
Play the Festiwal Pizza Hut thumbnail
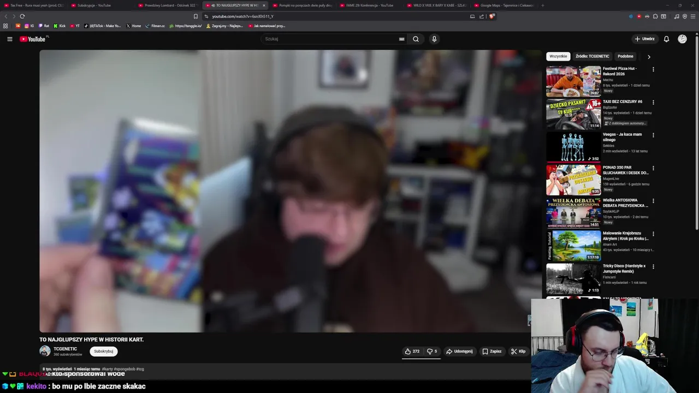pyautogui.click(x=573, y=81)
